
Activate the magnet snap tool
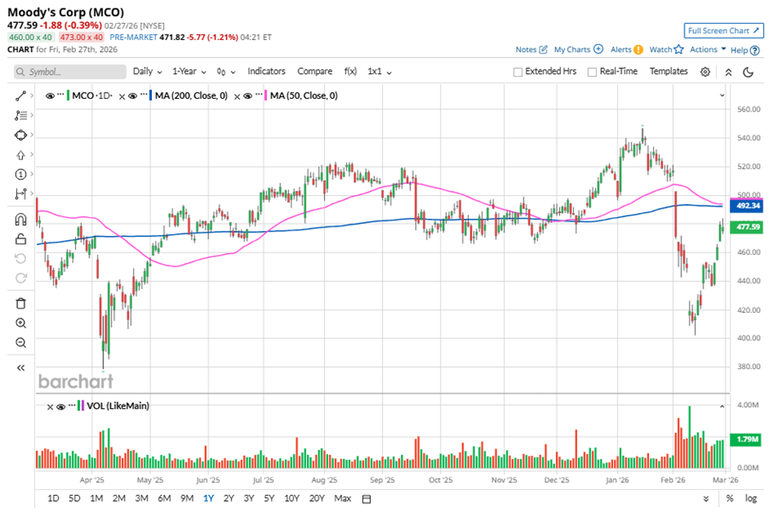21,220
